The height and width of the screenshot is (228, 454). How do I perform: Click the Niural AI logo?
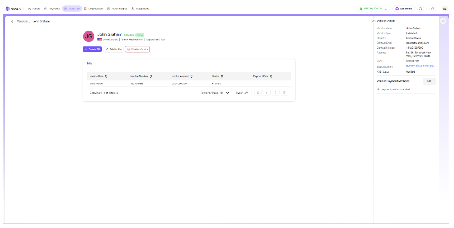[14, 9]
